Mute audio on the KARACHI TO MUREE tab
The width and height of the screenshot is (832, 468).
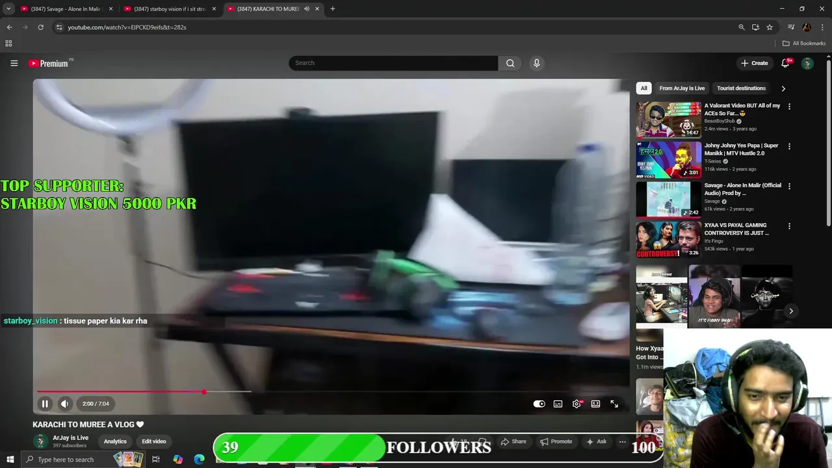(306, 9)
